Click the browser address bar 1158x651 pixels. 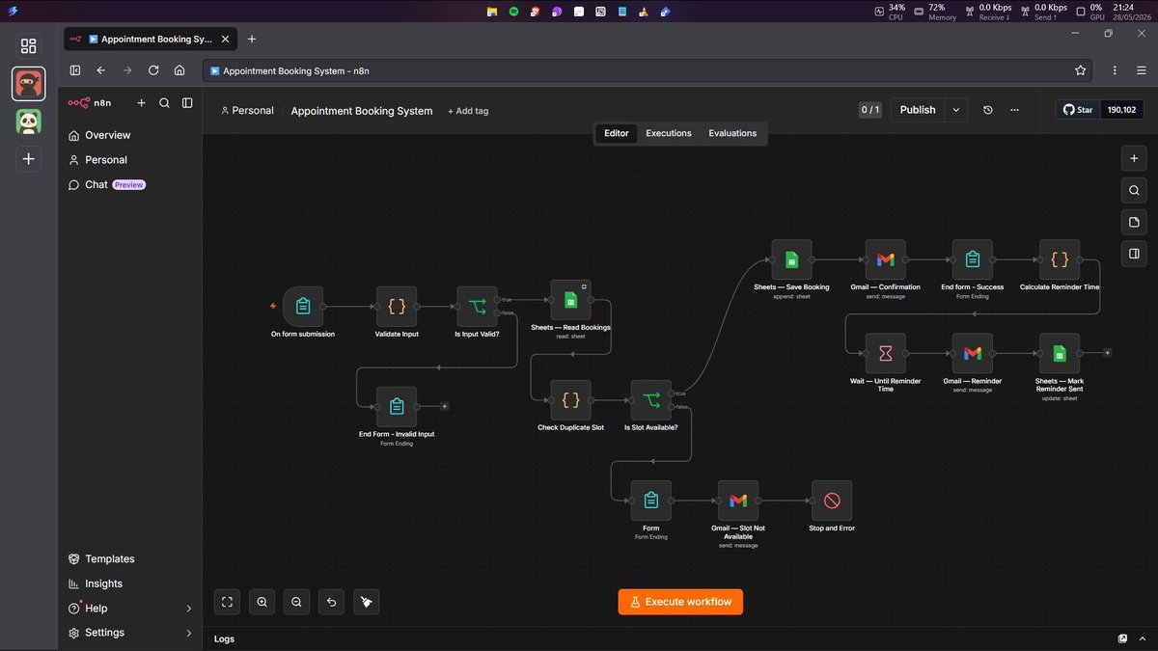[637, 70]
